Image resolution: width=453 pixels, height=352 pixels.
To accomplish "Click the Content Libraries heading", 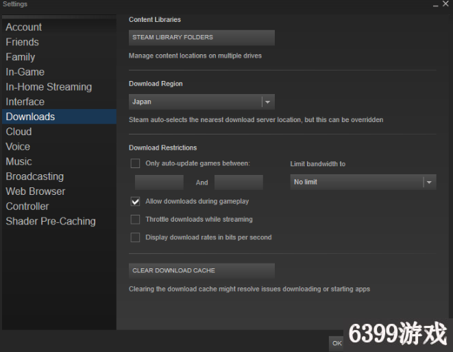I will 155,20.
